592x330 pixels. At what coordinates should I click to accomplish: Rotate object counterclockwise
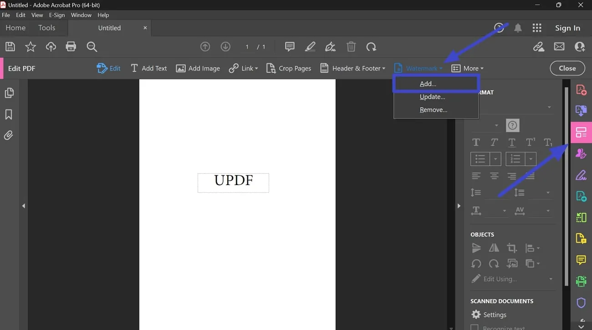click(x=476, y=264)
